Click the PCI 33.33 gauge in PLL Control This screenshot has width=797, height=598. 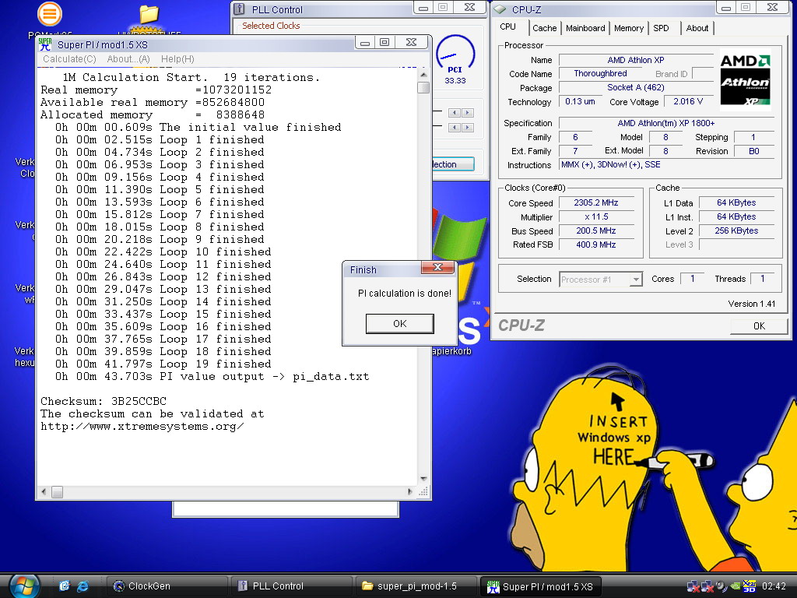[x=455, y=60]
